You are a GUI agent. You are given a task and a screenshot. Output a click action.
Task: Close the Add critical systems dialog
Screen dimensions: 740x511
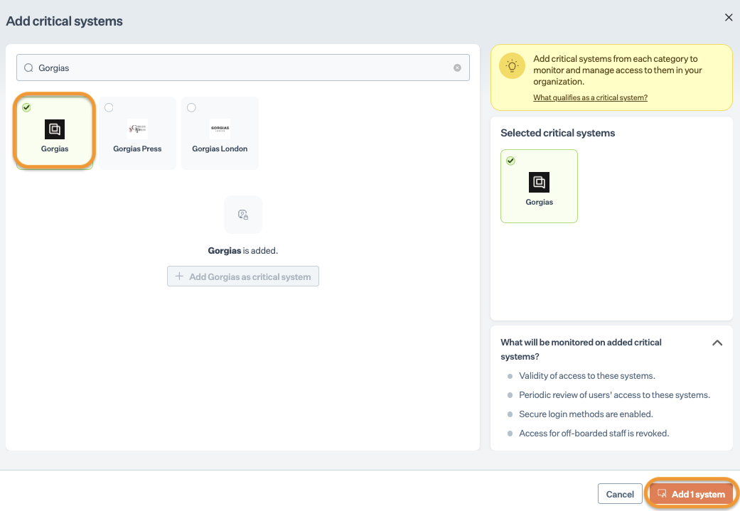coord(728,18)
